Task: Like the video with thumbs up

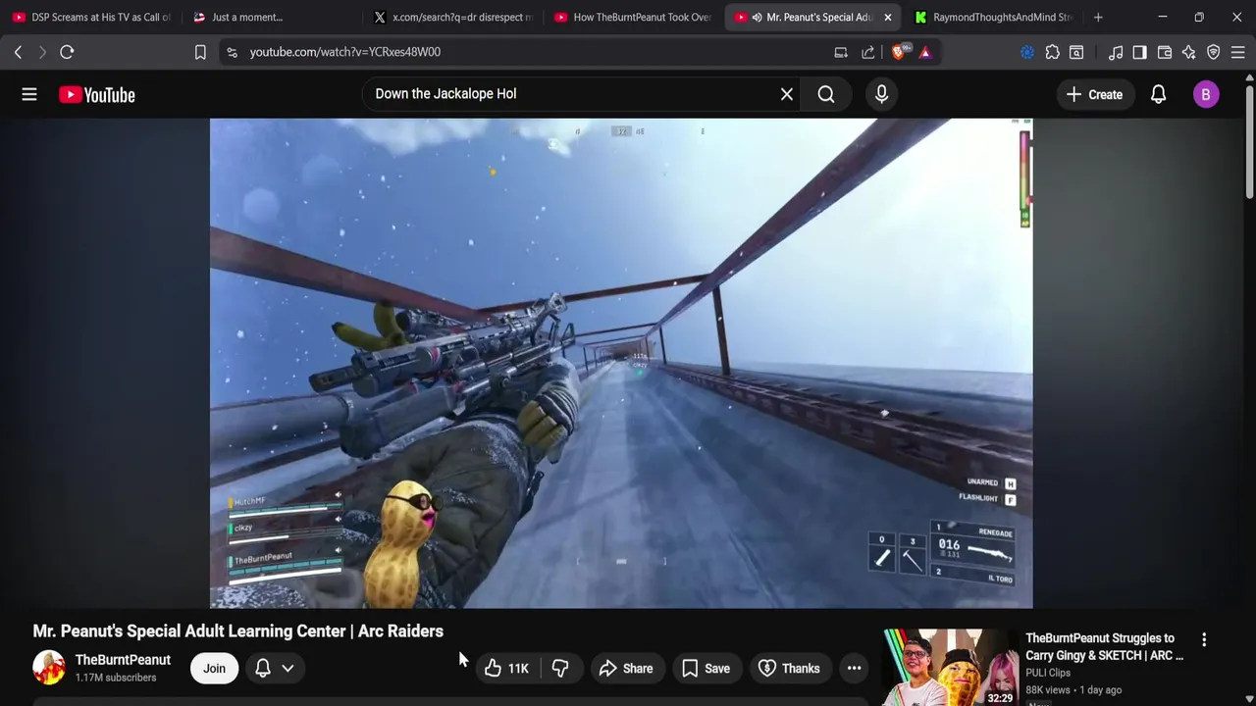Action: click(x=506, y=669)
